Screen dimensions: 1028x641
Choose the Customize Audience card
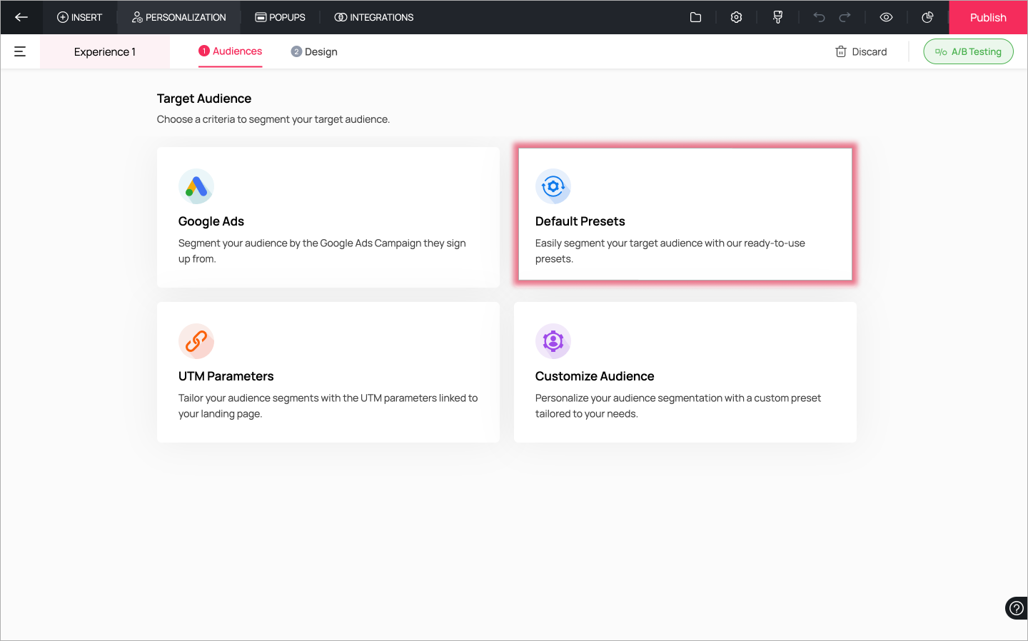point(685,372)
